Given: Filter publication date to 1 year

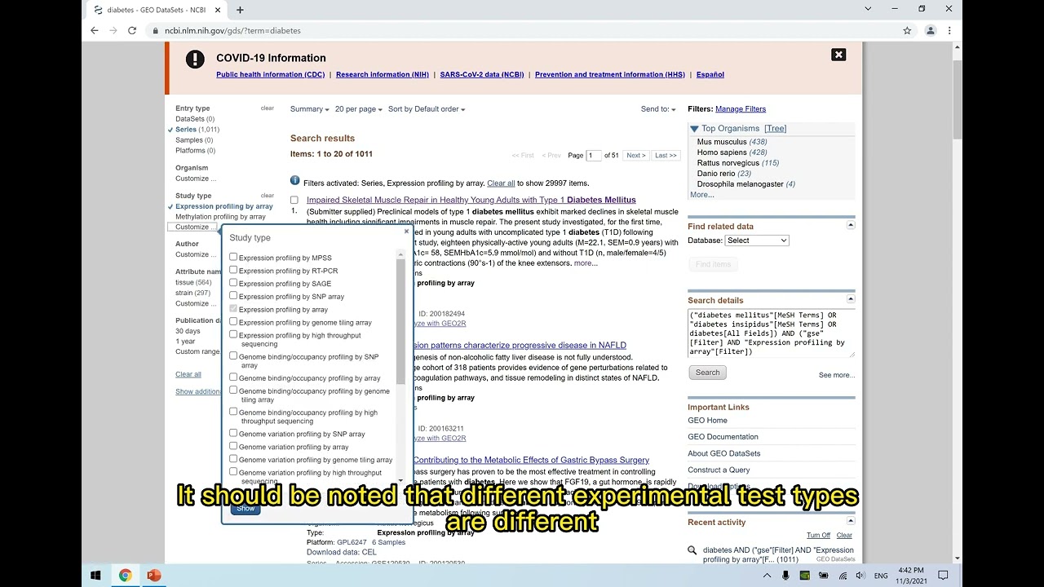Looking at the screenshot, I should [x=185, y=342].
